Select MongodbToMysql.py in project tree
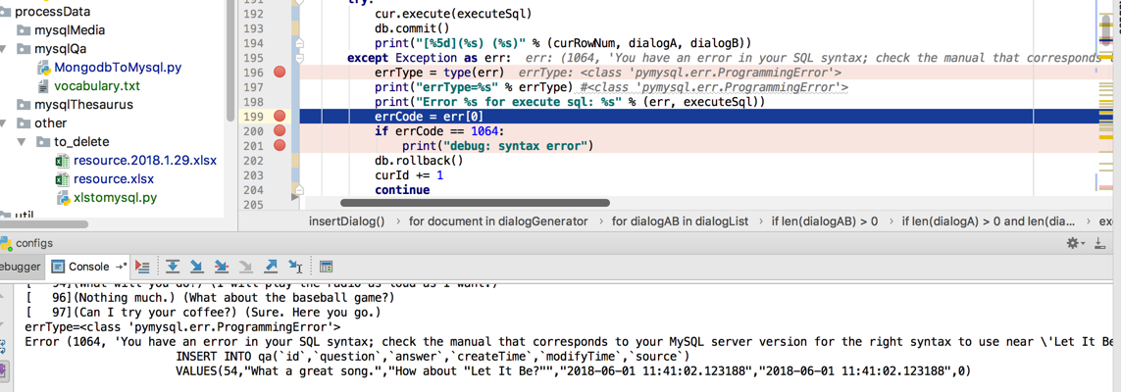Screen dimensions: 1121x392 tap(118, 69)
